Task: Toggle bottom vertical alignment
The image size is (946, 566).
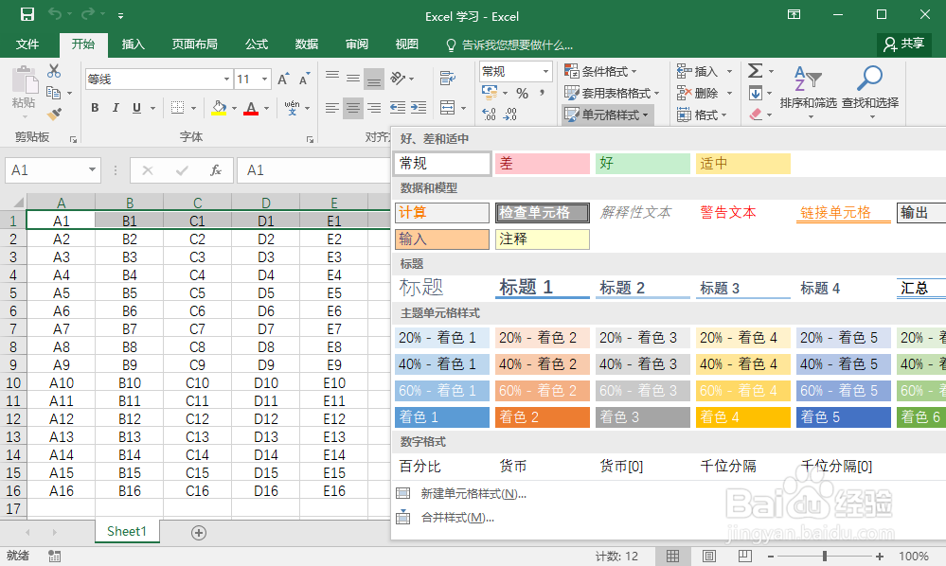Action: tap(374, 78)
